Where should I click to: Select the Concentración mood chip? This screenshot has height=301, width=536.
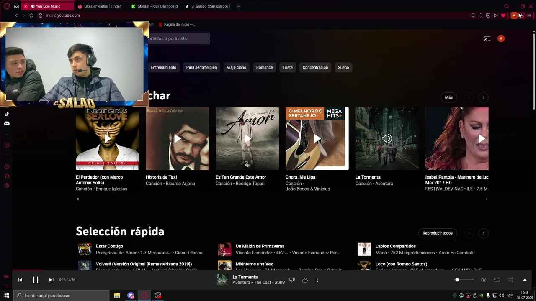(315, 67)
